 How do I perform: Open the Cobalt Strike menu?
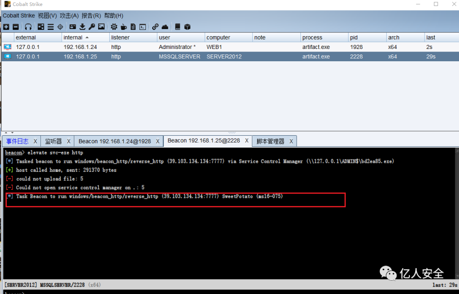point(19,16)
